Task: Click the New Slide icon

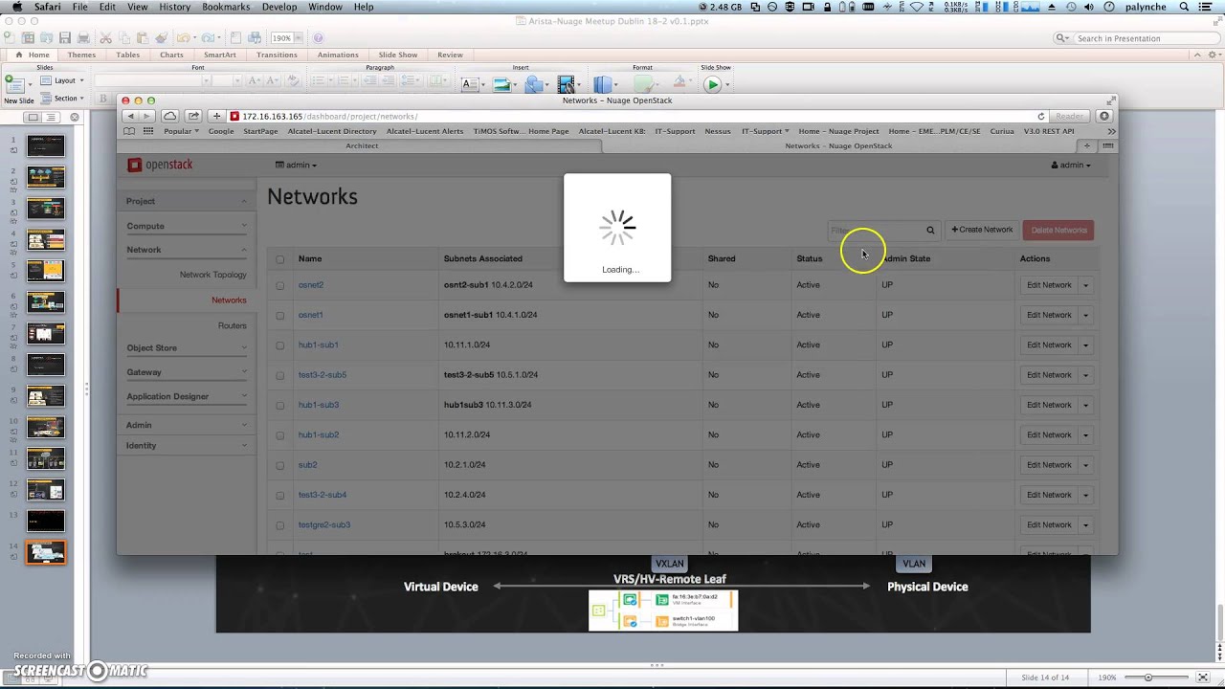Action: [15, 84]
